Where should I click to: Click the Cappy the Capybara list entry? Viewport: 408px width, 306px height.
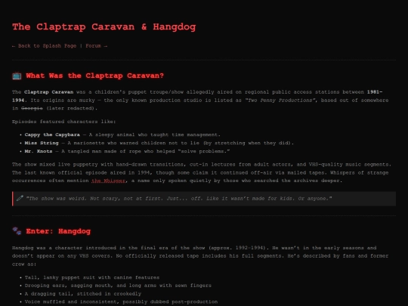[122, 134]
